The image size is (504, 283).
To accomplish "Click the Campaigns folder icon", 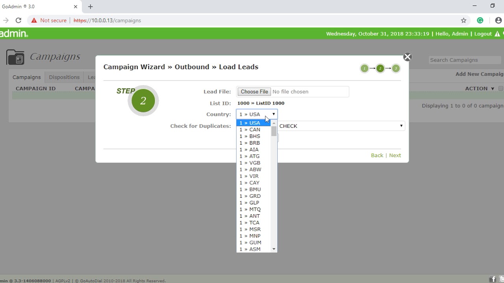I will coord(15,57).
